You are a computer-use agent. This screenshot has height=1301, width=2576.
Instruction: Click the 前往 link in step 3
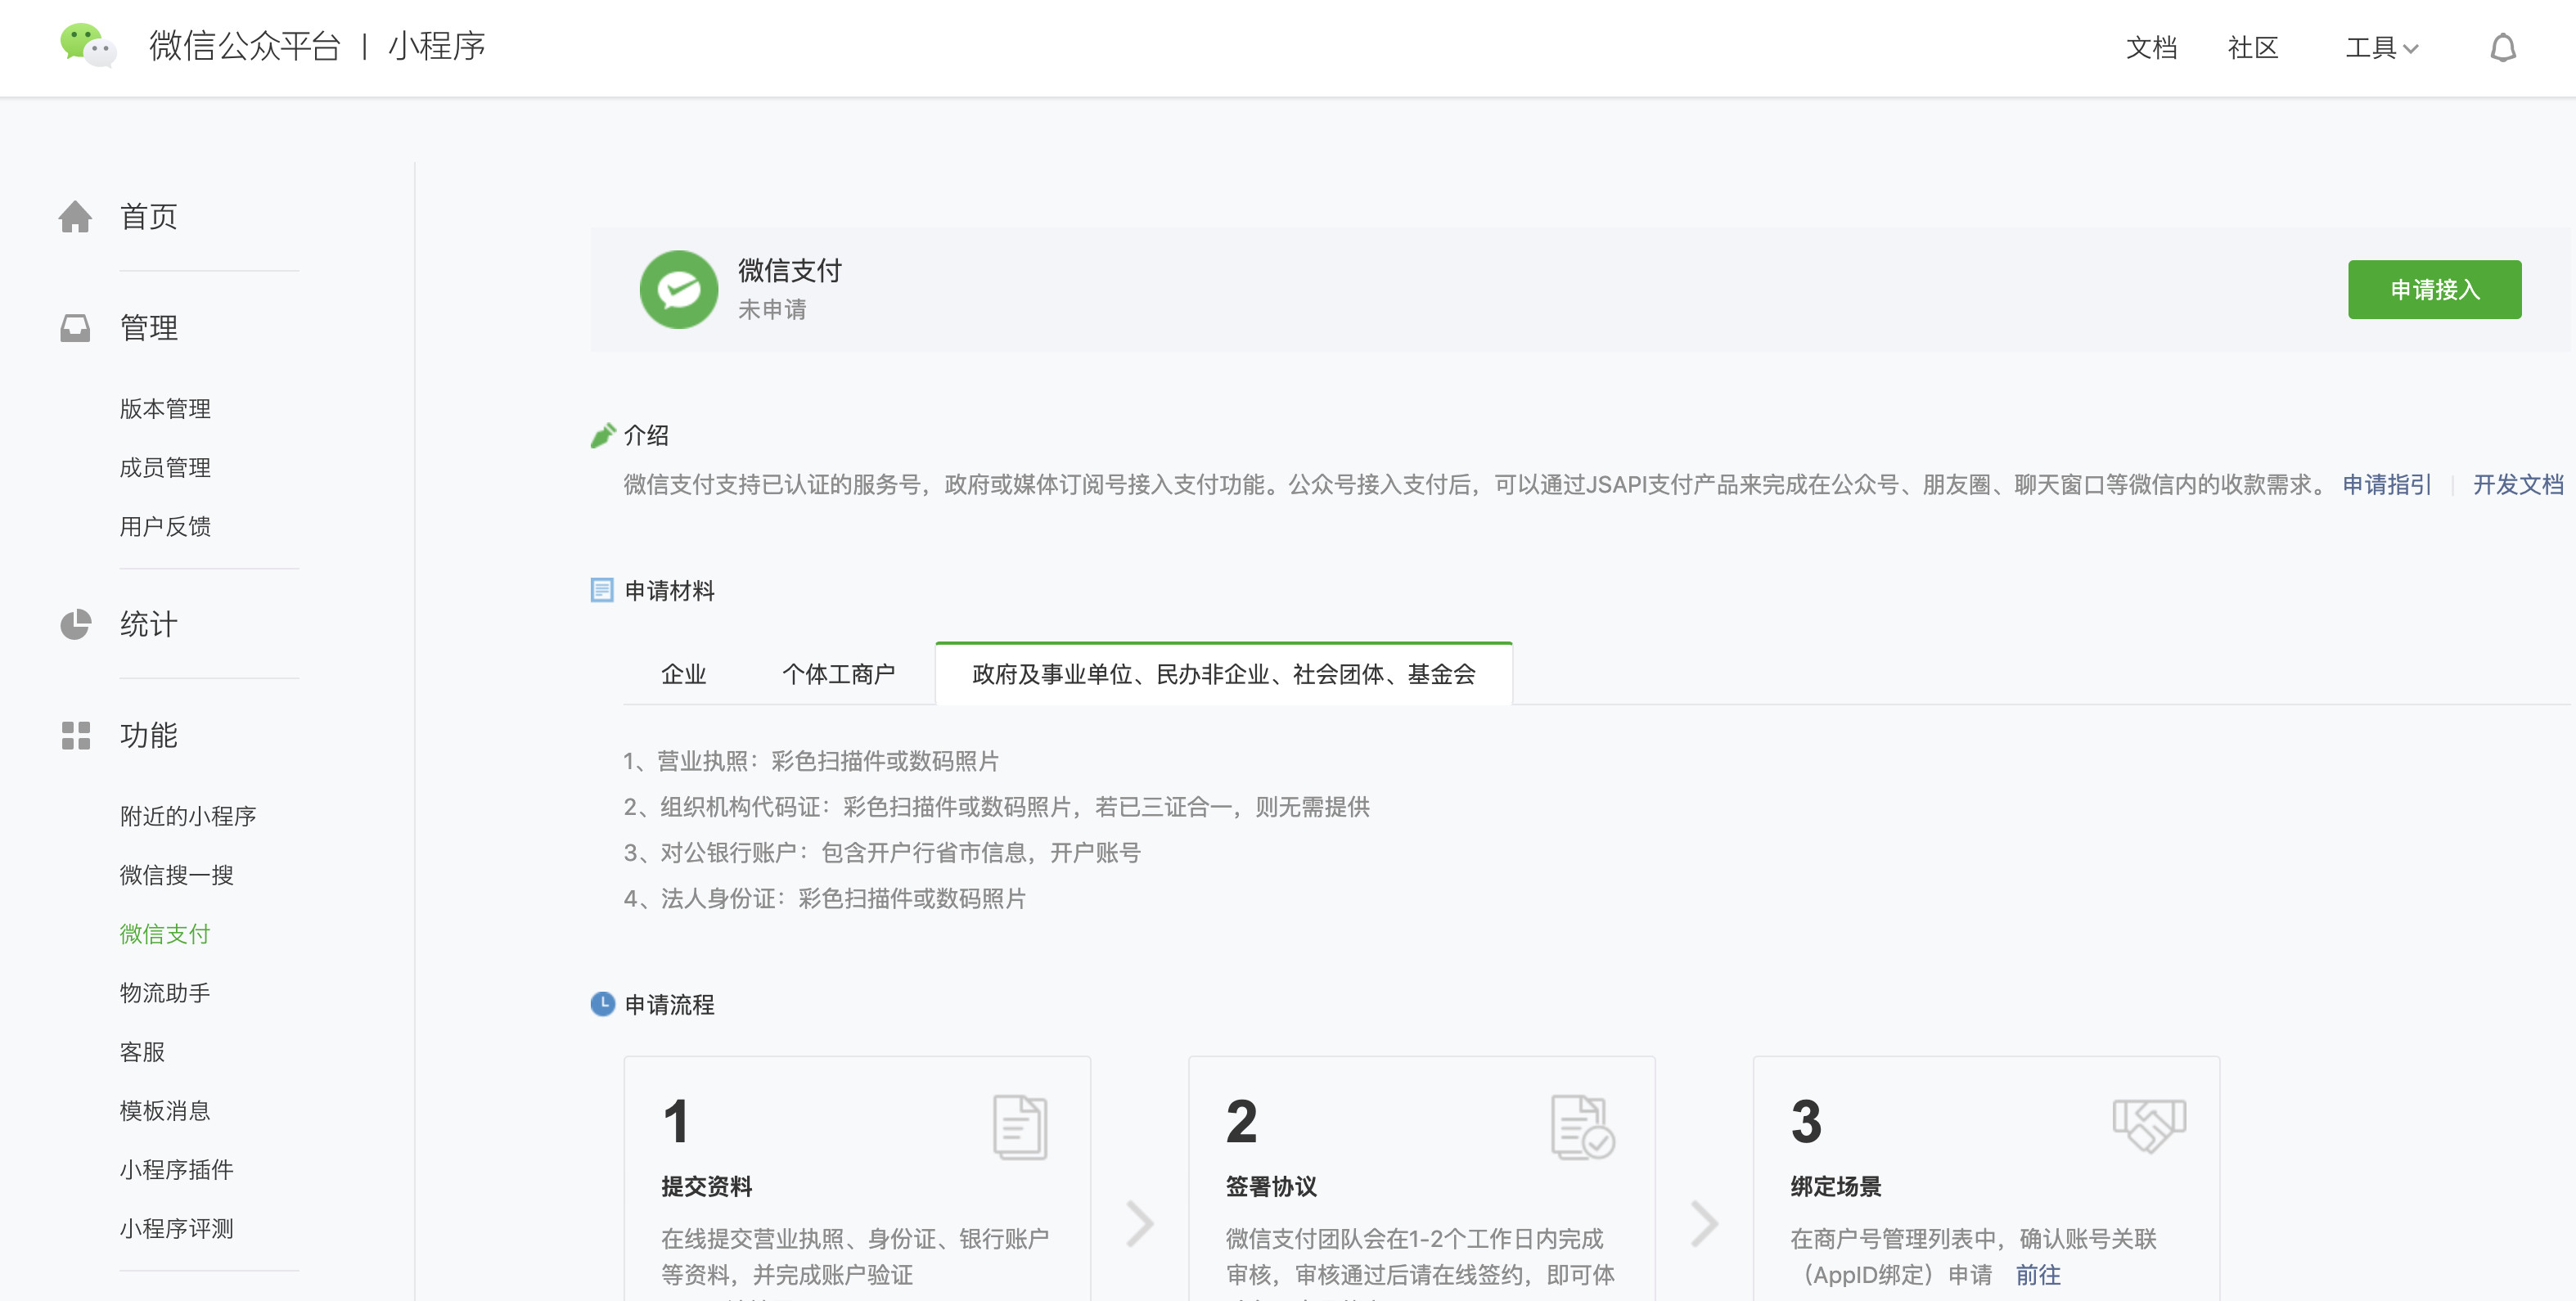click(x=2037, y=1275)
